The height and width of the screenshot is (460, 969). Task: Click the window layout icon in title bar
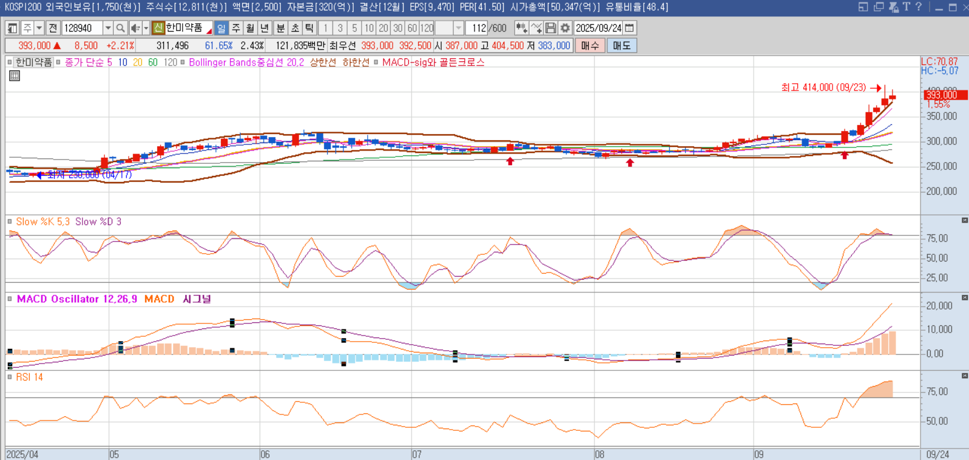(863, 7)
